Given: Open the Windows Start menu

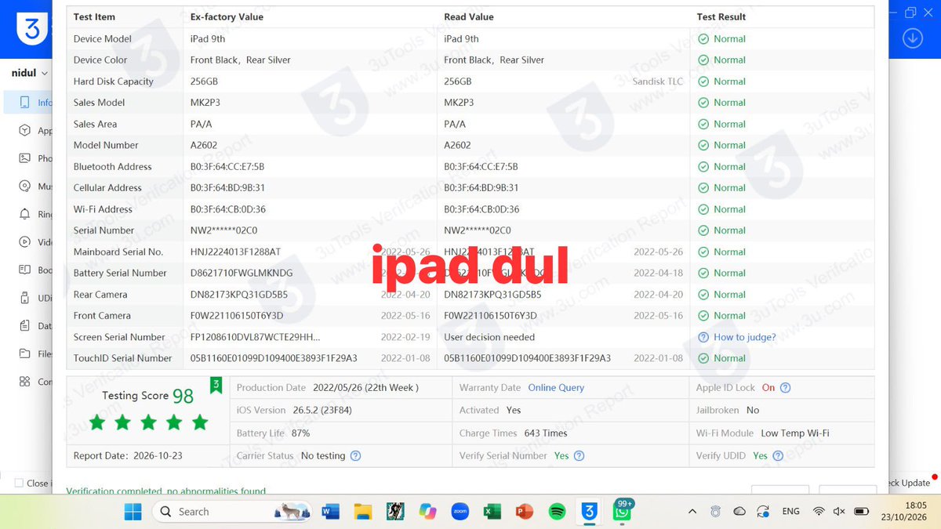Looking at the screenshot, I should tap(133, 512).
